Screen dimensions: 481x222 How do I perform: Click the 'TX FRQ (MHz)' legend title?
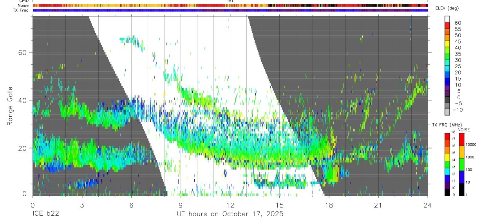click(x=447, y=125)
